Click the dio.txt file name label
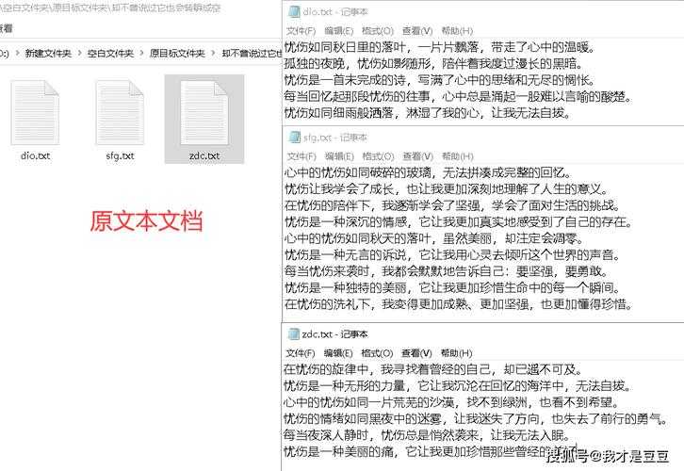The width and height of the screenshot is (684, 471). tap(36, 155)
